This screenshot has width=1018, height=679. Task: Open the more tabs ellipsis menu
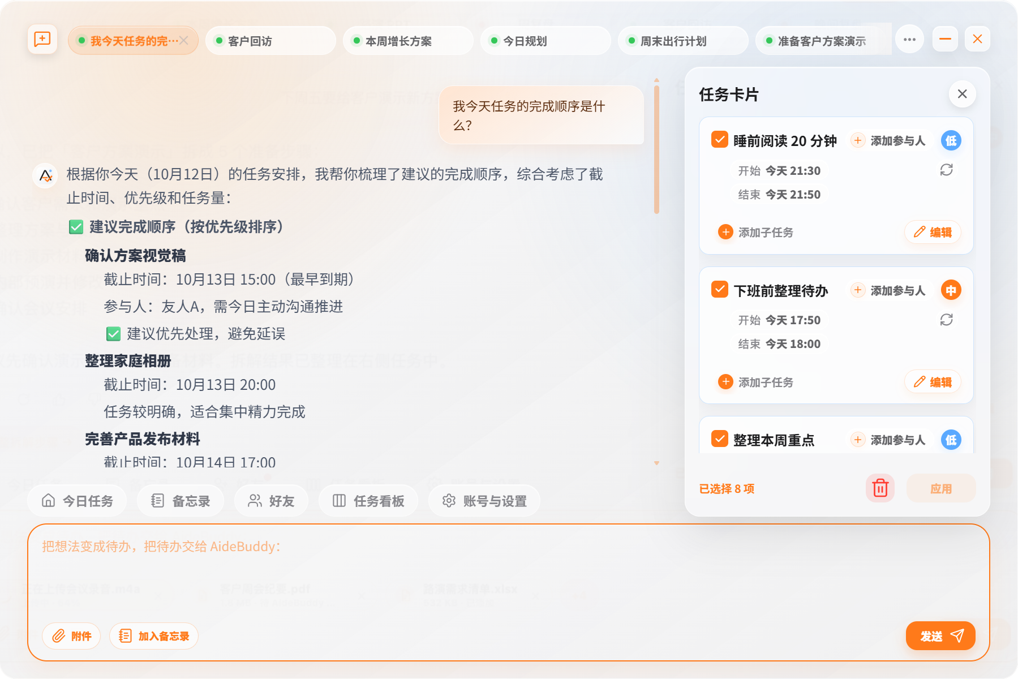909,40
